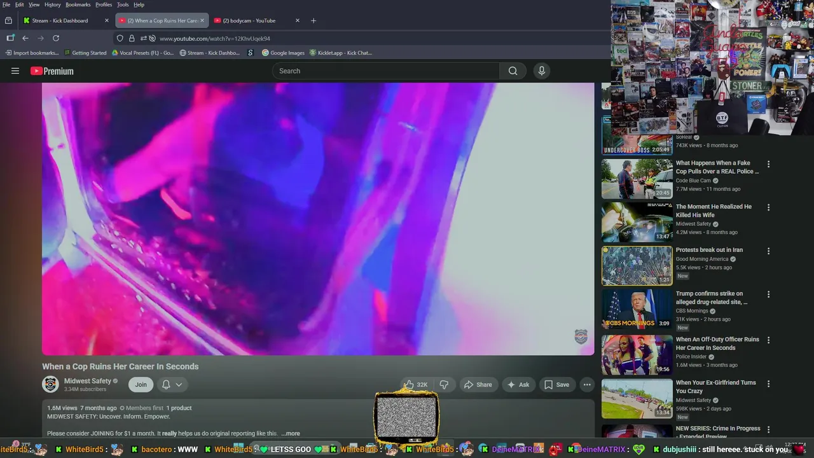Open CBS Mornings channel link
The width and height of the screenshot is (814, 458).
[x=692, y=311]
